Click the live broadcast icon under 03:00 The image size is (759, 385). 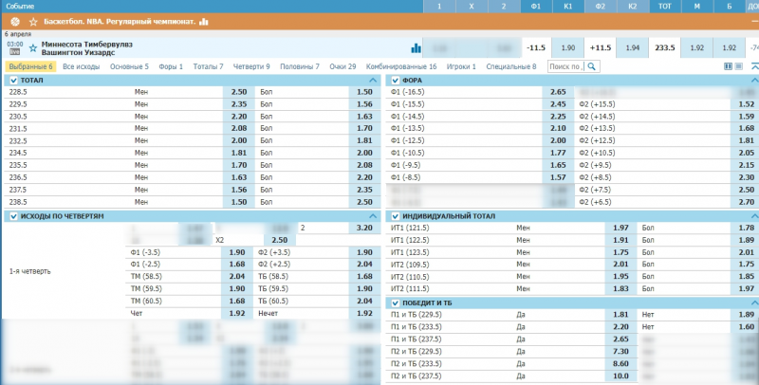pyautogui.click(x=14, y=53)
